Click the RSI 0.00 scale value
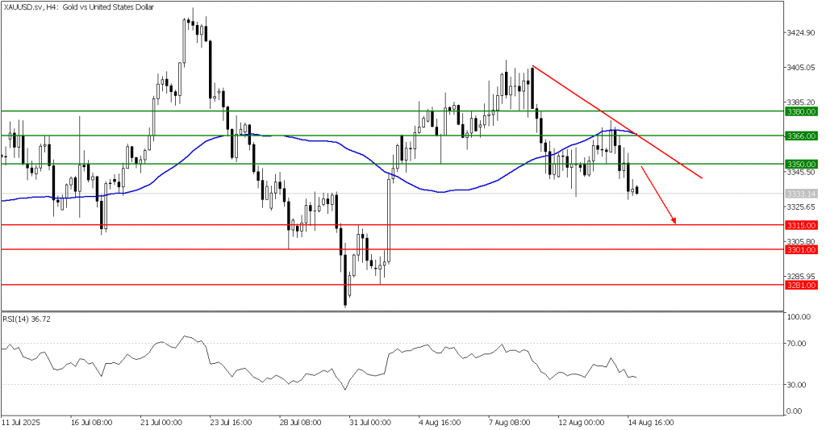Image resolution: width=826 pixels, height=430 pixels. point(796,411)
